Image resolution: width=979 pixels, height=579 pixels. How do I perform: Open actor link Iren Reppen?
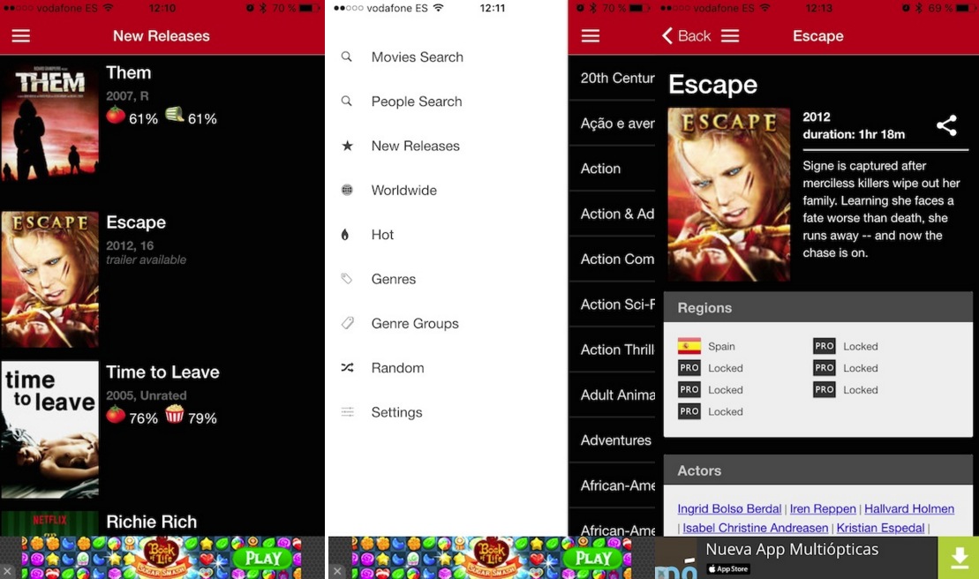tap(823, 508)
